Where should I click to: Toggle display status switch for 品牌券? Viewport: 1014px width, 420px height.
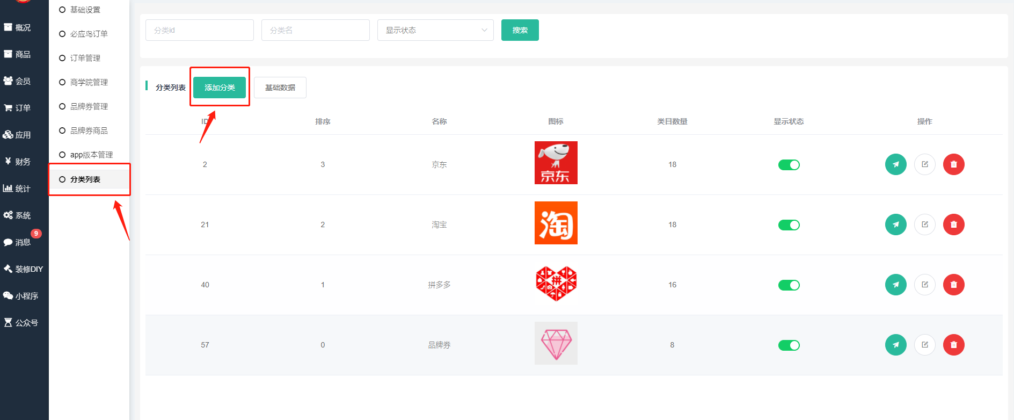(x=789, y=345)
